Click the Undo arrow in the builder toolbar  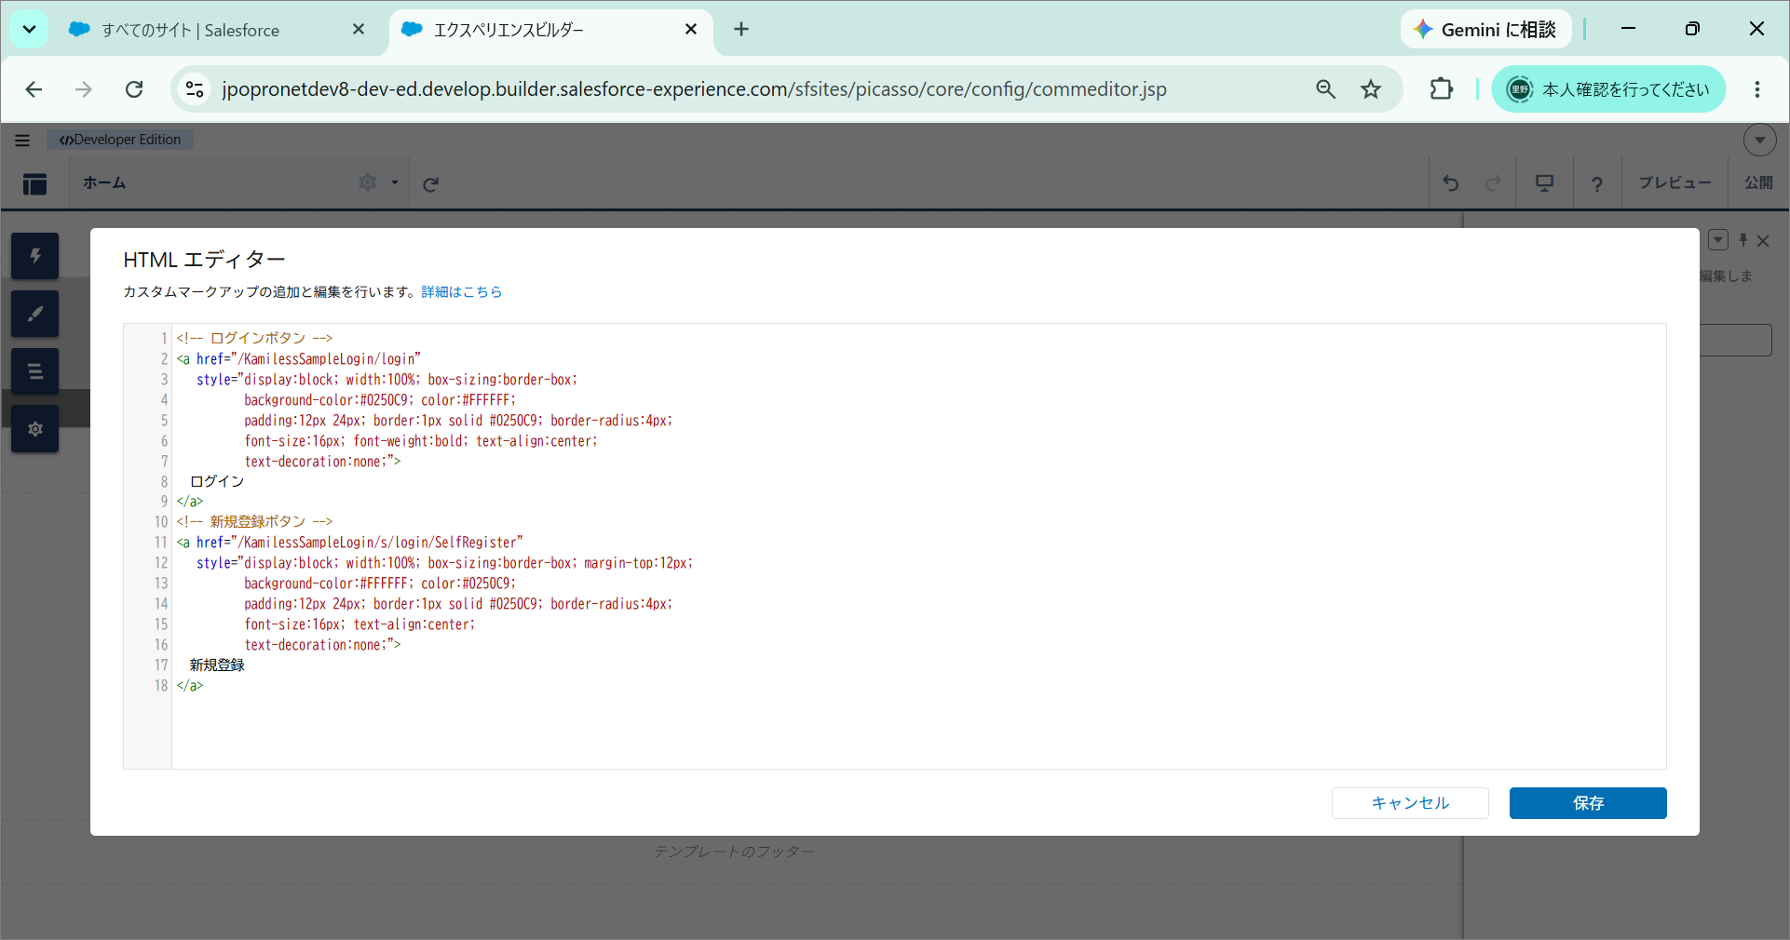(x=1451, y=183)
